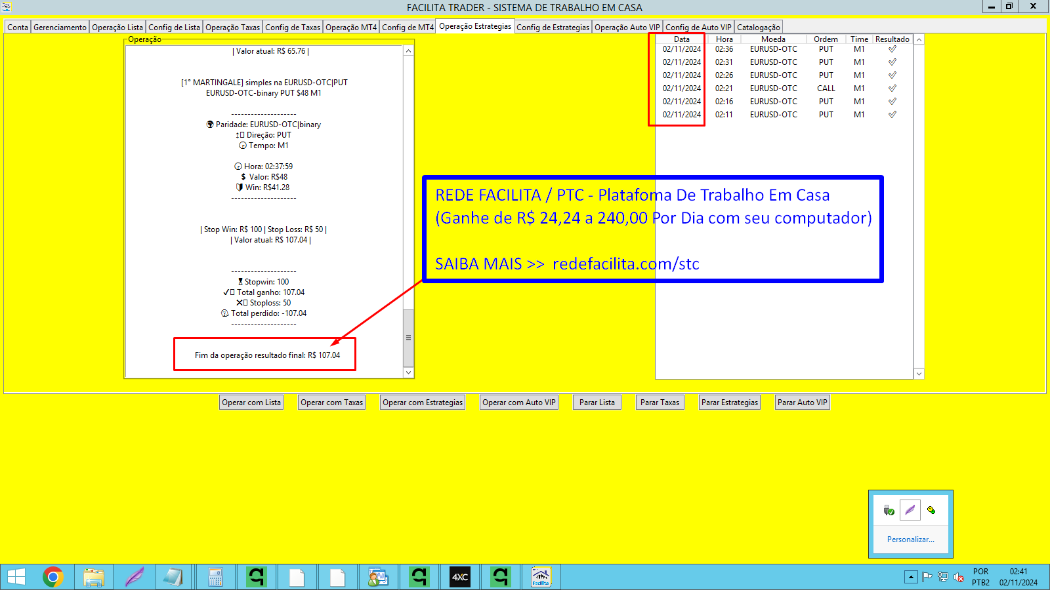
Task: Click the results table scrollbar down arrow
Action: tap(919, 374)
